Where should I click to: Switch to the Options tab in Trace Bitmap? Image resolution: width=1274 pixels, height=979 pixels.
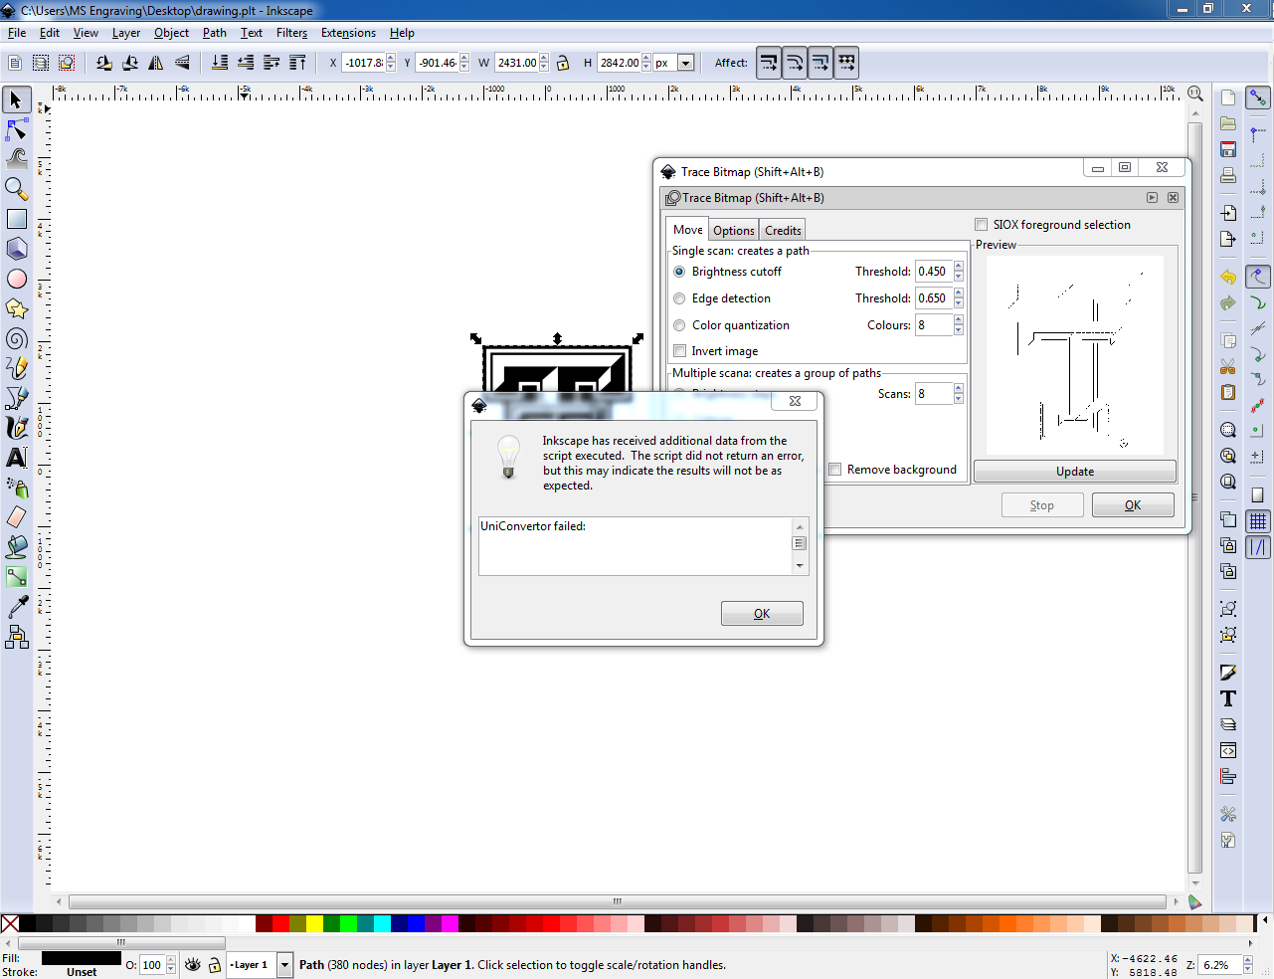click(x=733, y=230)
